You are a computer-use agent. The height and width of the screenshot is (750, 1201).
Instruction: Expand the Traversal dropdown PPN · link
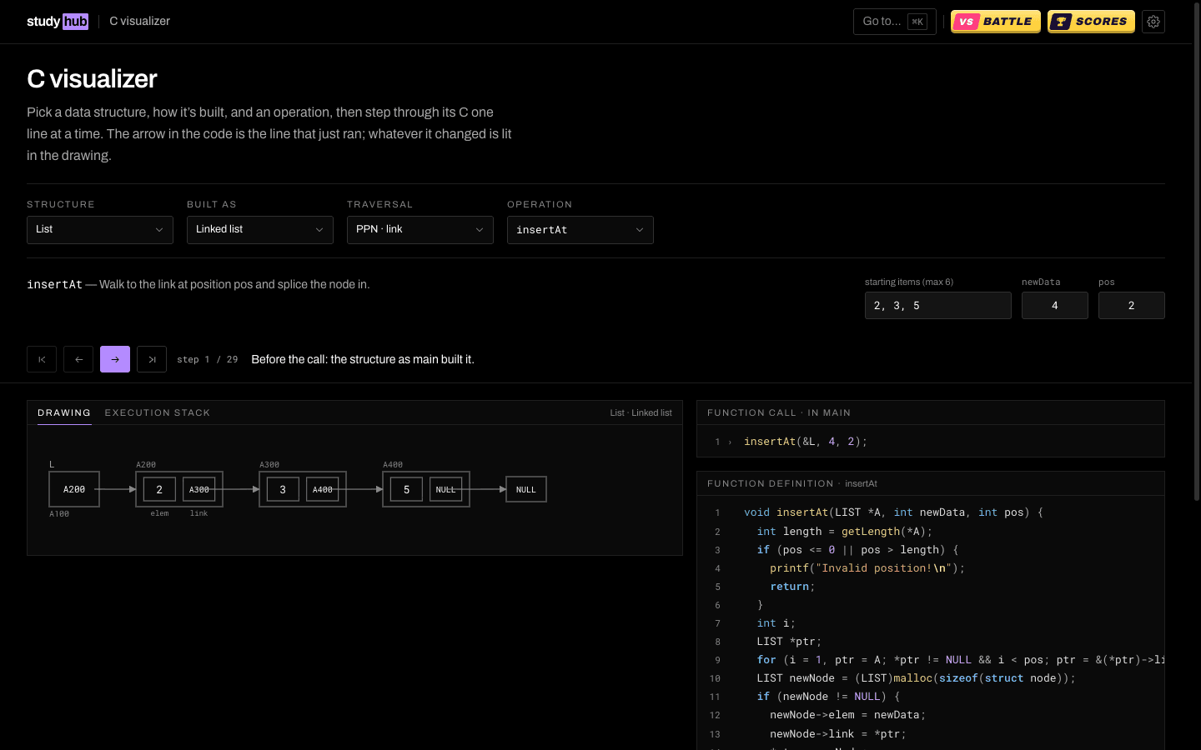pyautogui.click(x=420, y=230)
